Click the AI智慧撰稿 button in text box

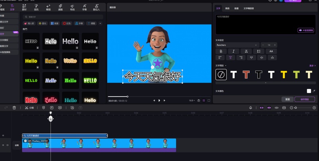coord(306,30)
